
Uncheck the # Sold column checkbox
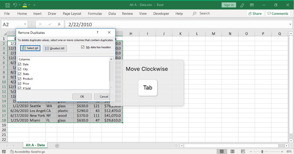click(20, 88)
